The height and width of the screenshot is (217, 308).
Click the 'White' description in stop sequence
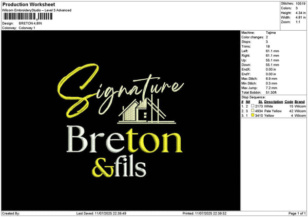[x=268, y=106]
